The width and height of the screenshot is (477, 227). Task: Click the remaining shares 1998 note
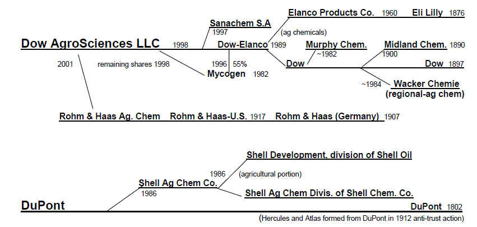pos(133,64)
